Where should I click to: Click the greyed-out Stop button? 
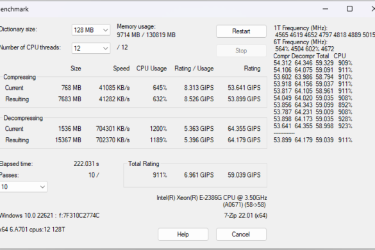[241, 51]
